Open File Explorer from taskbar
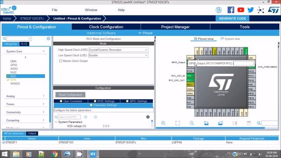This screenshot has width=281, height=158. coord(16,154)
